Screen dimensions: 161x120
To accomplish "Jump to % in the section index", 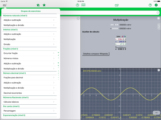I will tap(58, 66).
